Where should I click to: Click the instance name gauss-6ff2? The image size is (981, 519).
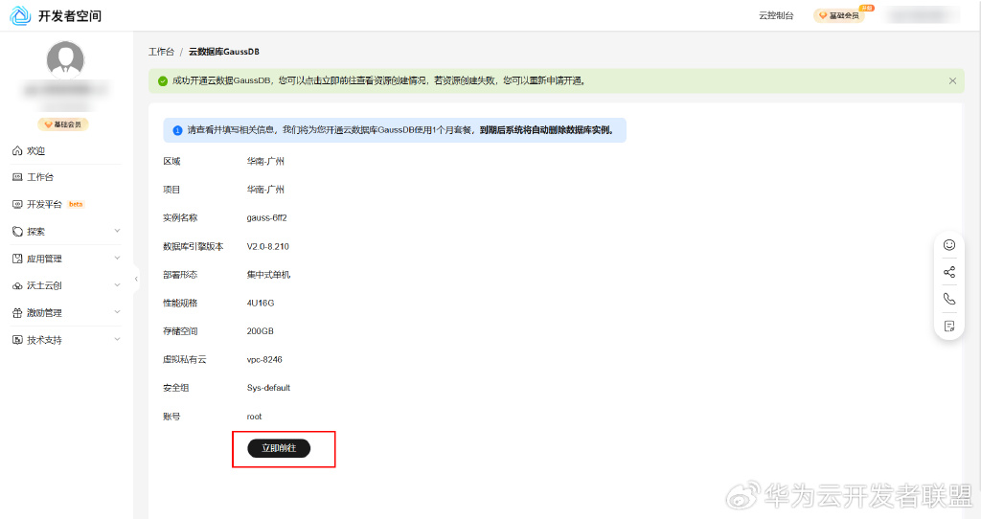pos(266,217)
